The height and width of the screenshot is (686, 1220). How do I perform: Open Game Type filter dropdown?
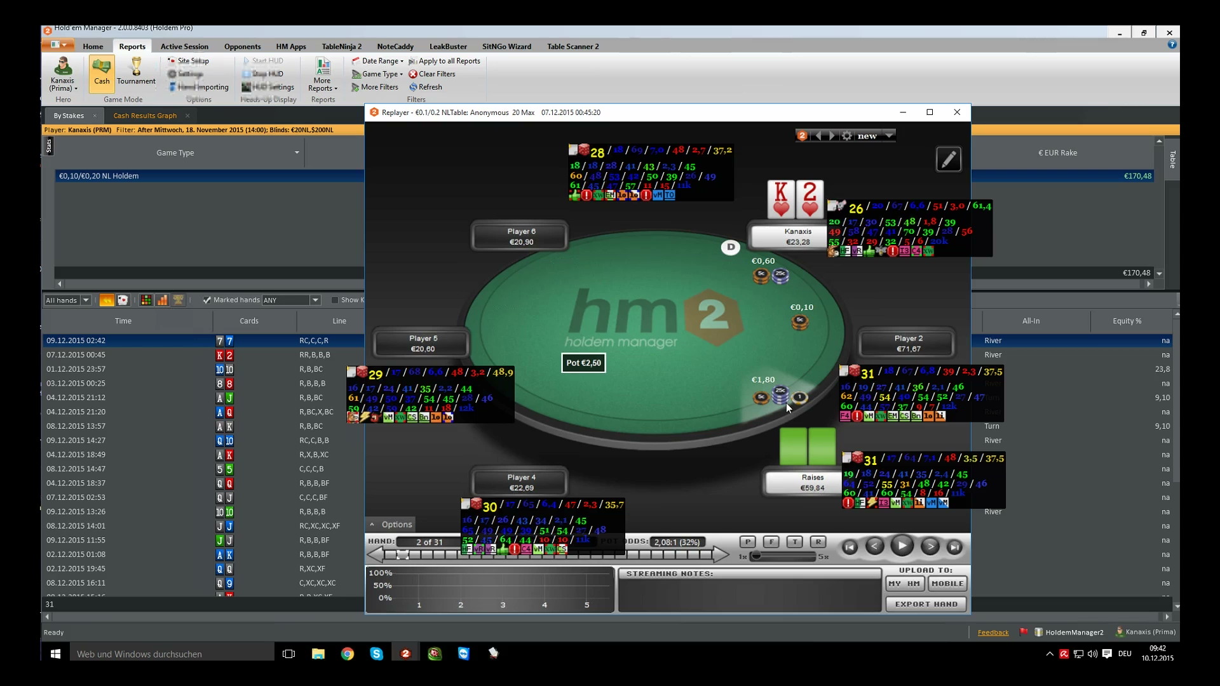[x=377, y=74]
